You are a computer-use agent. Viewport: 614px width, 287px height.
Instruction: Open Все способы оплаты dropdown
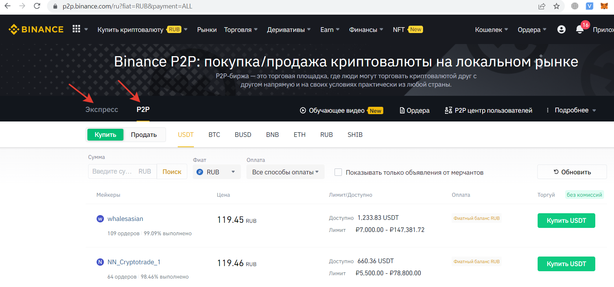pyautogui.click(x=285, y=172)
